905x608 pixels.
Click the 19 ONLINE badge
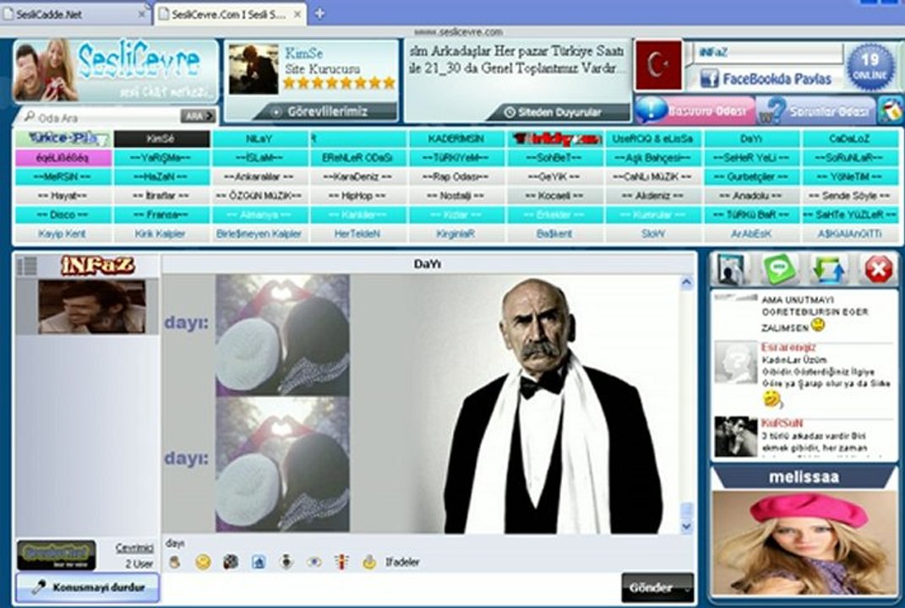click(x=870, y=67)
